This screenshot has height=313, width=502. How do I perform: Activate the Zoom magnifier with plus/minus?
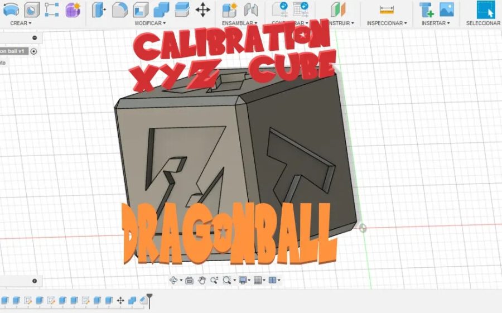214,280
